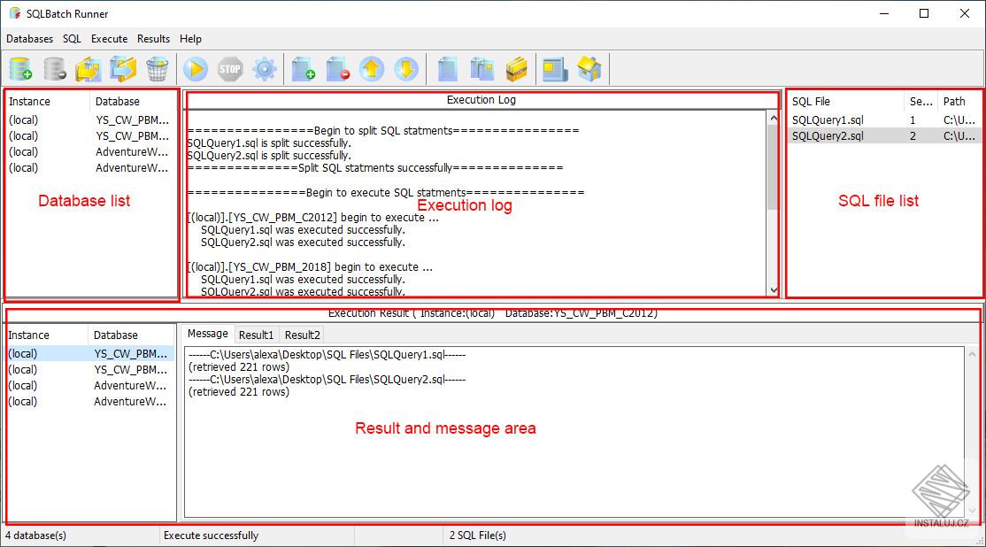Image resolution: width=986 pixels, height=547 pixels.
Task: Move SQLQuery1.sql down in order
Action: (x=405, y=69)
